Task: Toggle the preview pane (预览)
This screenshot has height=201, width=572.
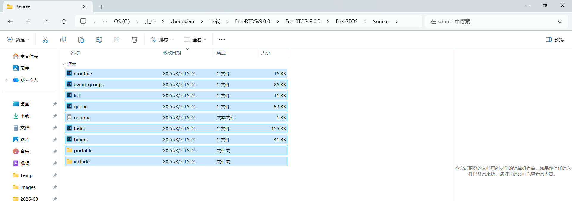Action: [555, 40]
